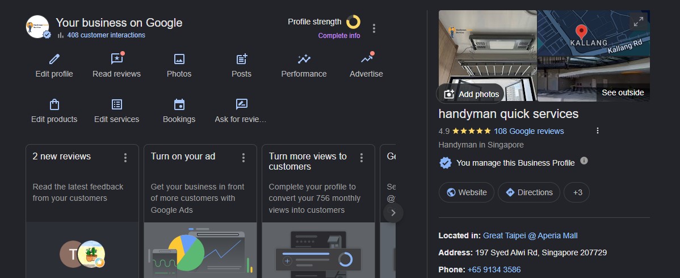Click the Website button

pyautogui.click(x=466, y=192)
